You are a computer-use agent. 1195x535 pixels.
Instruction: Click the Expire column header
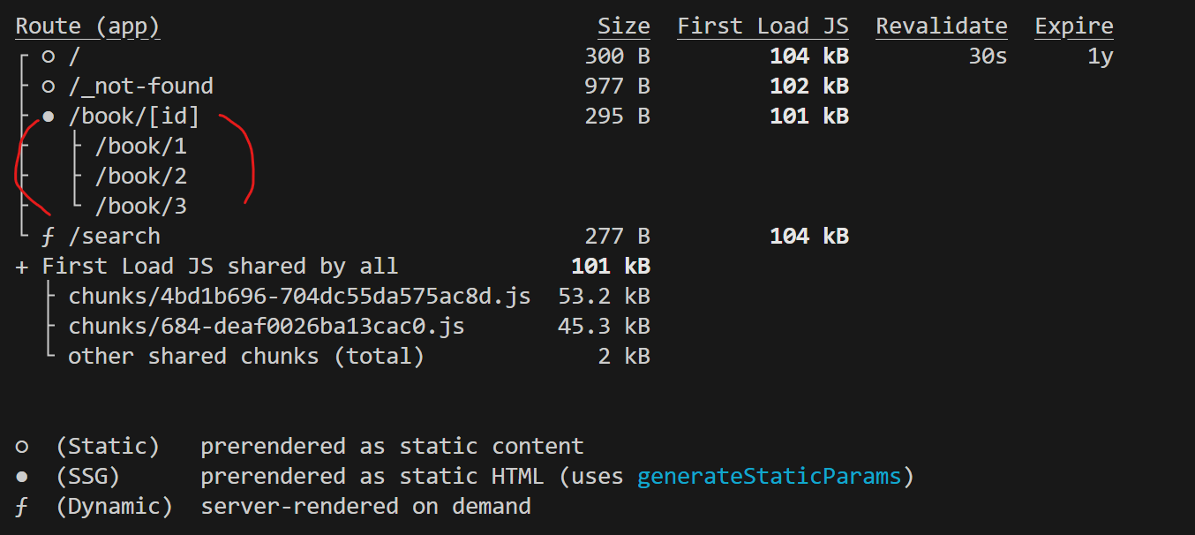coord(1073,26)
